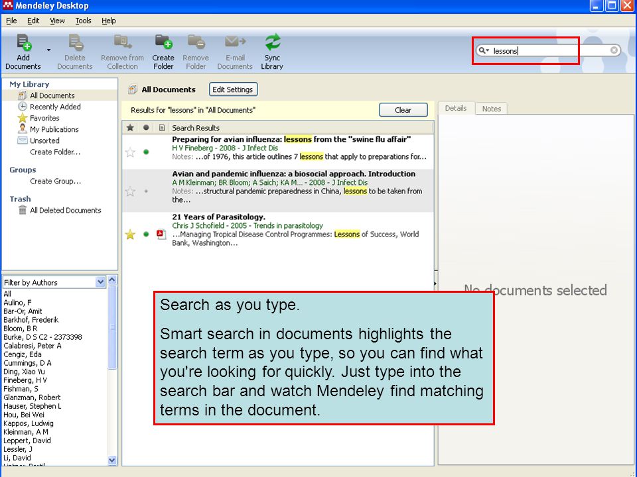637x477 pixels.
Task: Filter by author Cengiz, Eda
Action: (x=23, y=354)
